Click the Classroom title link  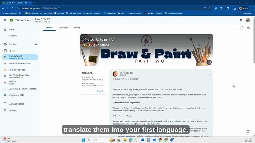pyautogui.click(x=22, y=20)
